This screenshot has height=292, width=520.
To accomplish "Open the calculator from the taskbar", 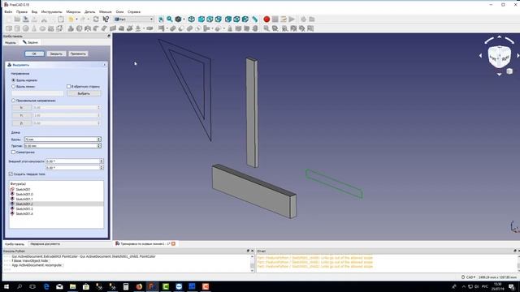I will pyautogui.click(x=126, y=286).
